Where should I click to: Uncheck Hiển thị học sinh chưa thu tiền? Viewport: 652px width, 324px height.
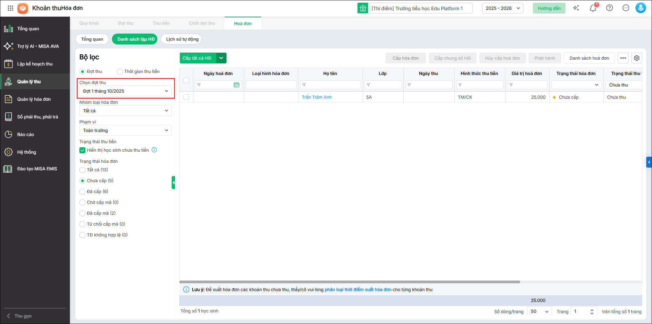pos(82,150)
